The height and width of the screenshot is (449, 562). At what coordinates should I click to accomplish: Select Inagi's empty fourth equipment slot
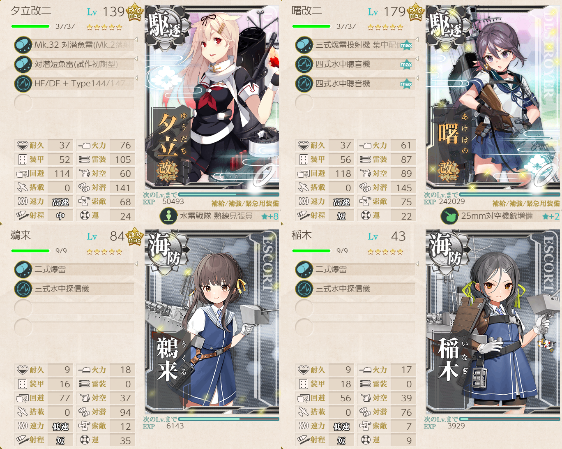355,327
